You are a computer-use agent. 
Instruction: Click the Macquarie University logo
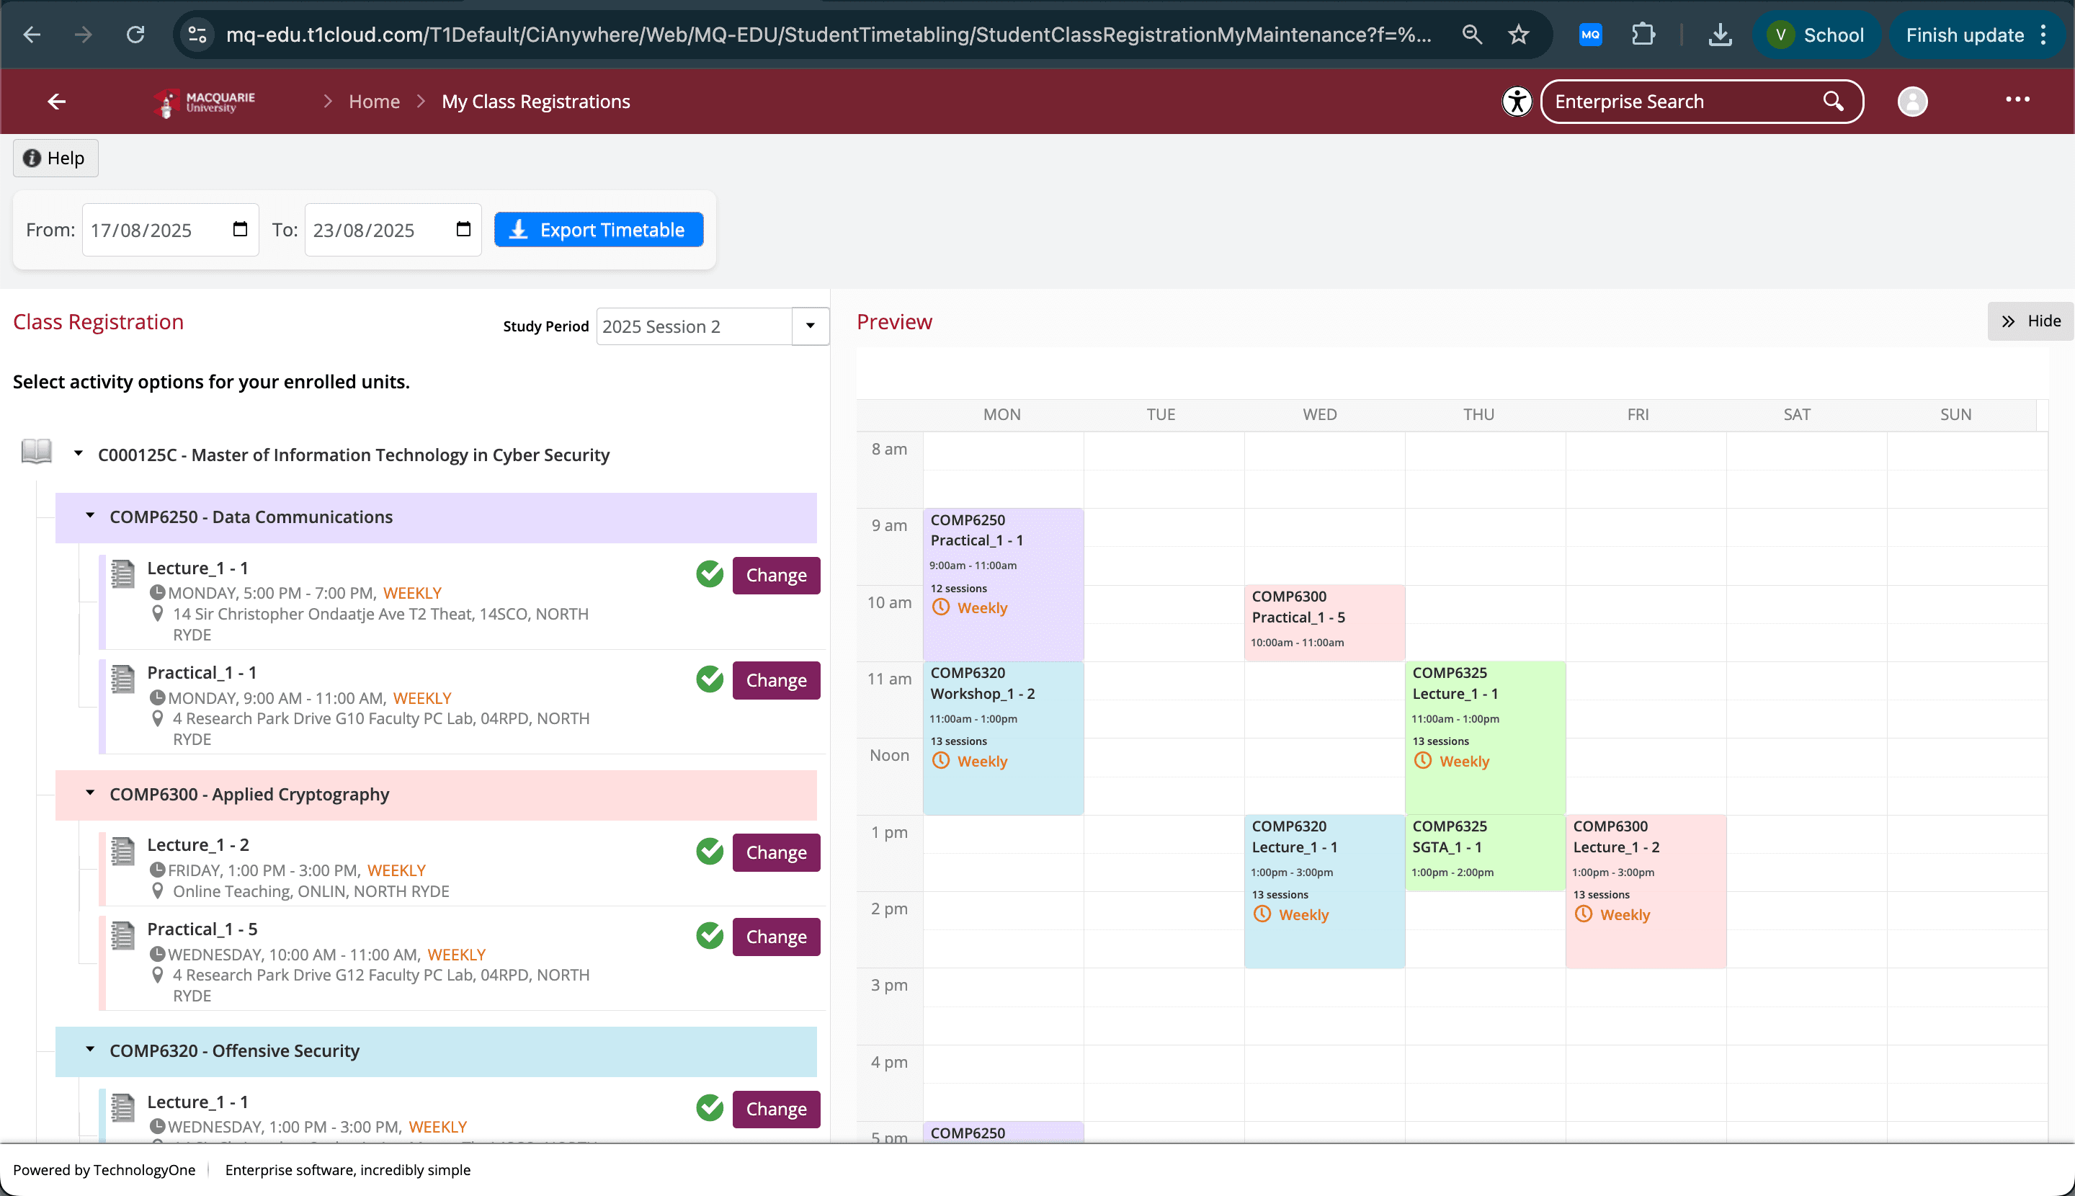[205, 102]
